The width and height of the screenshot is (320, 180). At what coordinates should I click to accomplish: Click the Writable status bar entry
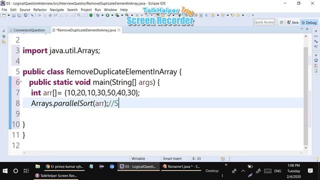click(x=138, y=158)
